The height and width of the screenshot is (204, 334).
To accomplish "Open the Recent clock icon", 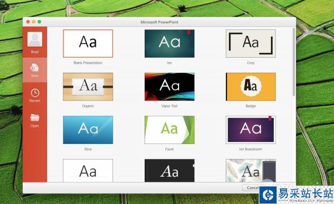I will click(x=35, y=93).
